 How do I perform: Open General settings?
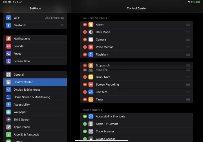tap(35, 75)
